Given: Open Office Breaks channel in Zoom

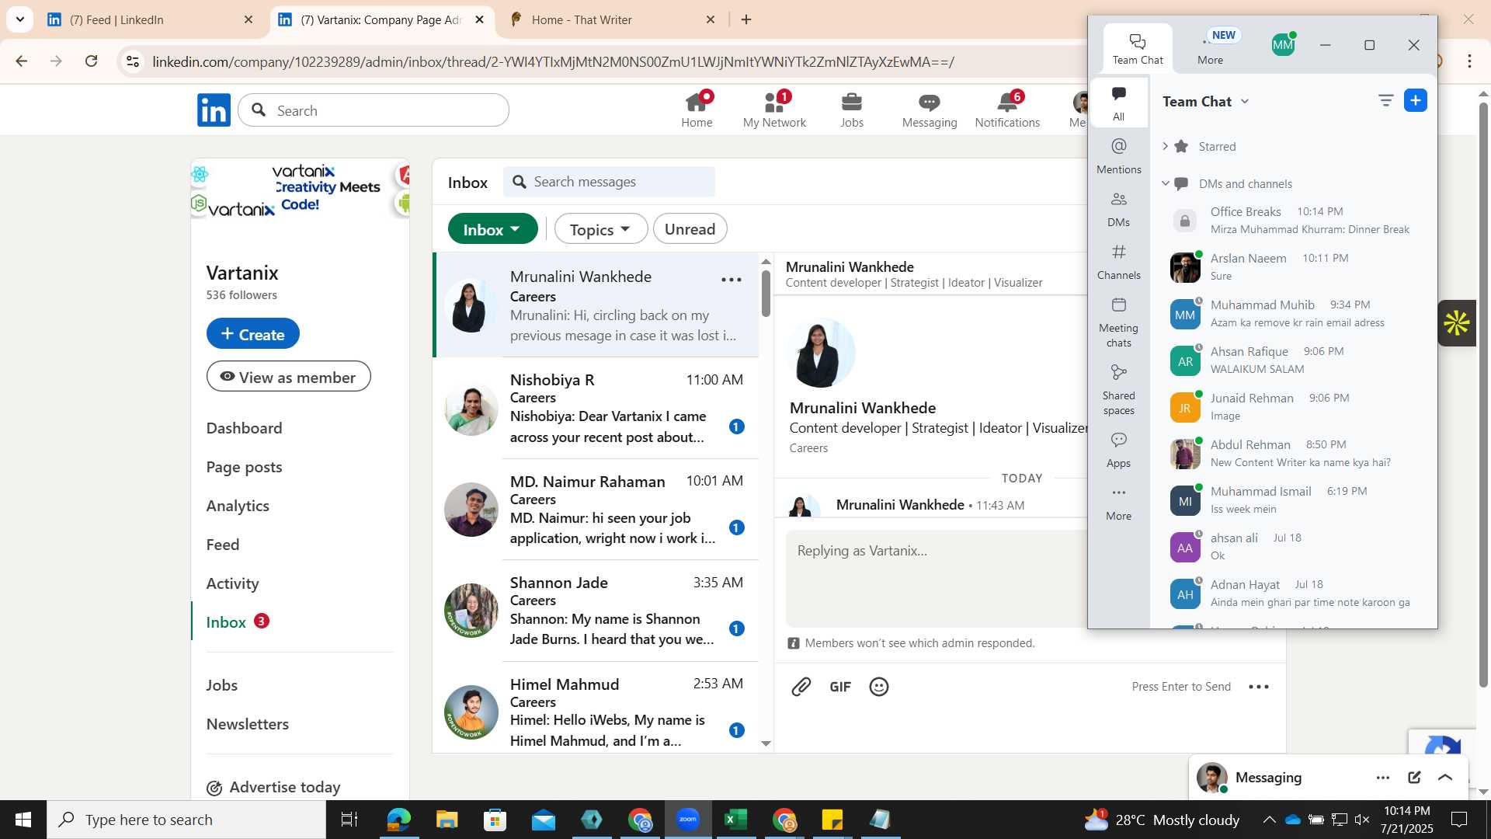Looking at the screenshot, I should tap(1292, 221).
